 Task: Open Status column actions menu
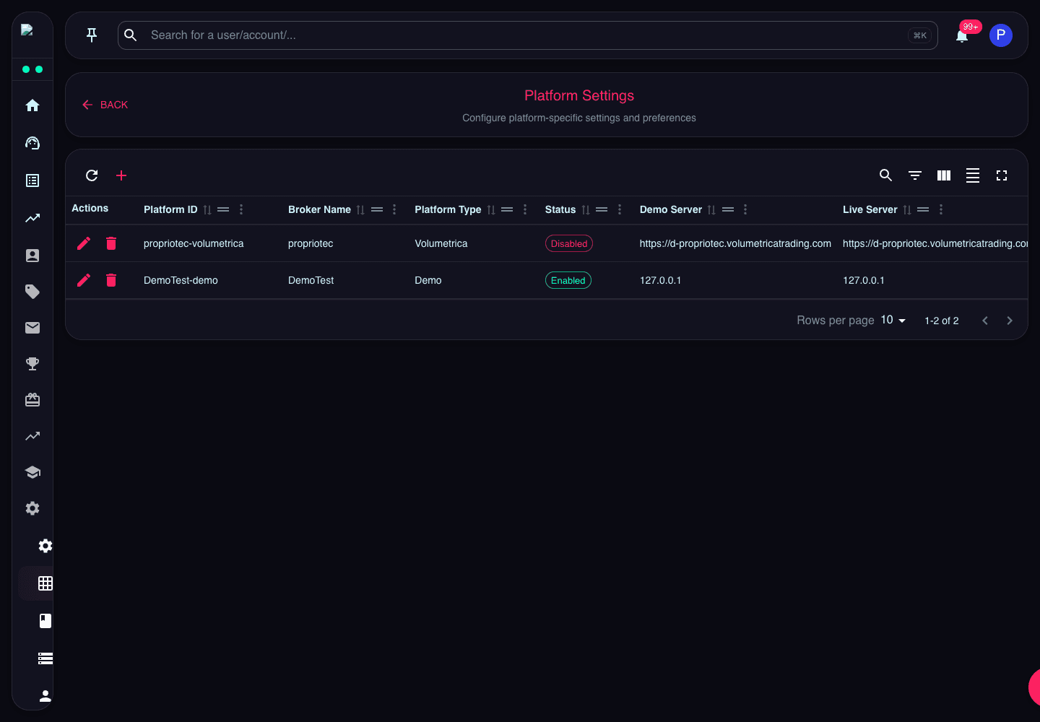(x=620, y=209)
